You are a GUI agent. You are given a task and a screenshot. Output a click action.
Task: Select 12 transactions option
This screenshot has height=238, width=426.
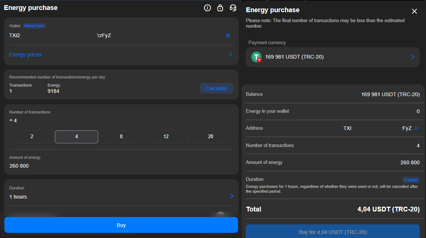click(166, 137)
